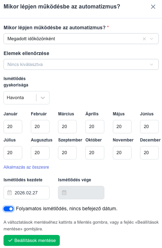This screenshot has width=162, height=248.
Task: Click the start date field 2026.02.27
Action: [x=27, y=193]
